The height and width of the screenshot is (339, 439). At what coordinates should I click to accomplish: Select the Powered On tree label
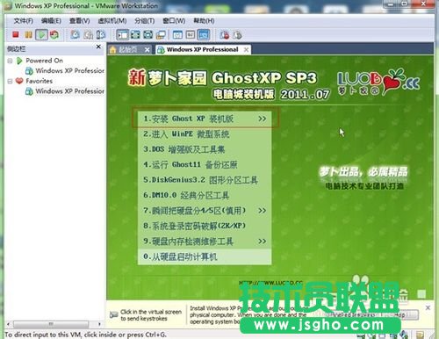[44, 61]
